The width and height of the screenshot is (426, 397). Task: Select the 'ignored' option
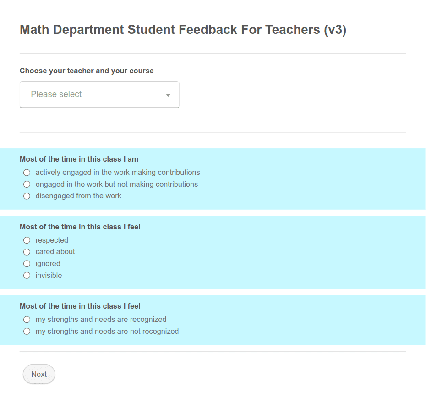pos(27,263)
